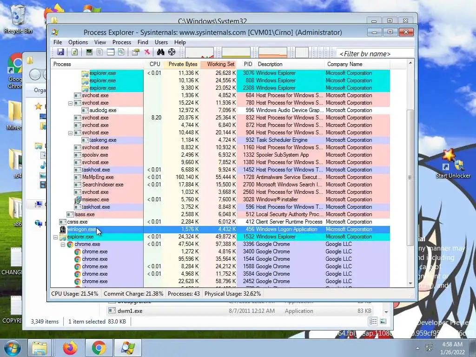Select the MsMpEng.exe process row

pos(220,177)
